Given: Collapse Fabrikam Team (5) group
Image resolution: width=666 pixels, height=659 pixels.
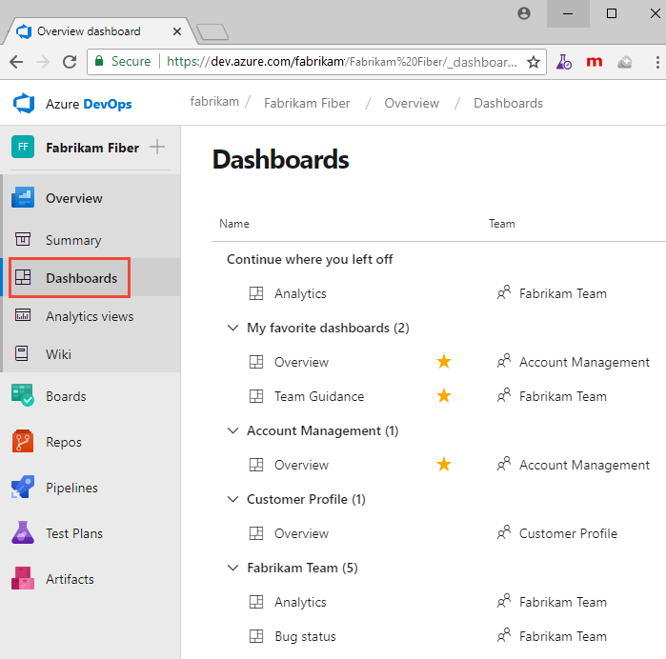Looking at the screenshot, I should (232, 568).
